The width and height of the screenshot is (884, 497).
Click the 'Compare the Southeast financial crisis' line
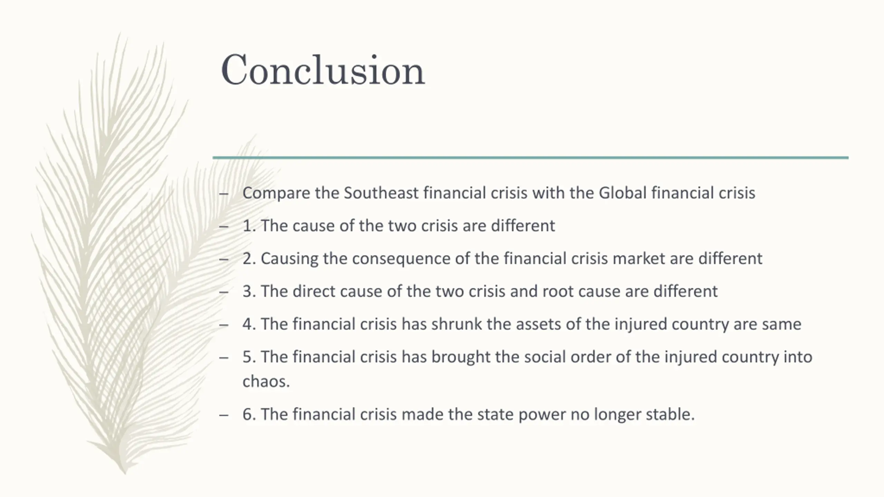coord(499,193)
